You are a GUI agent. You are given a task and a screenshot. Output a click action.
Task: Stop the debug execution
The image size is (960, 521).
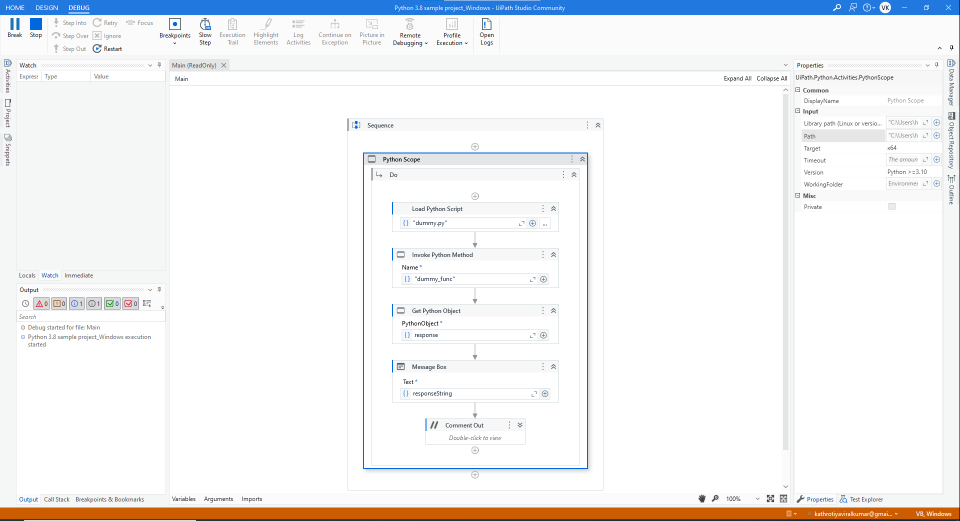36,28
